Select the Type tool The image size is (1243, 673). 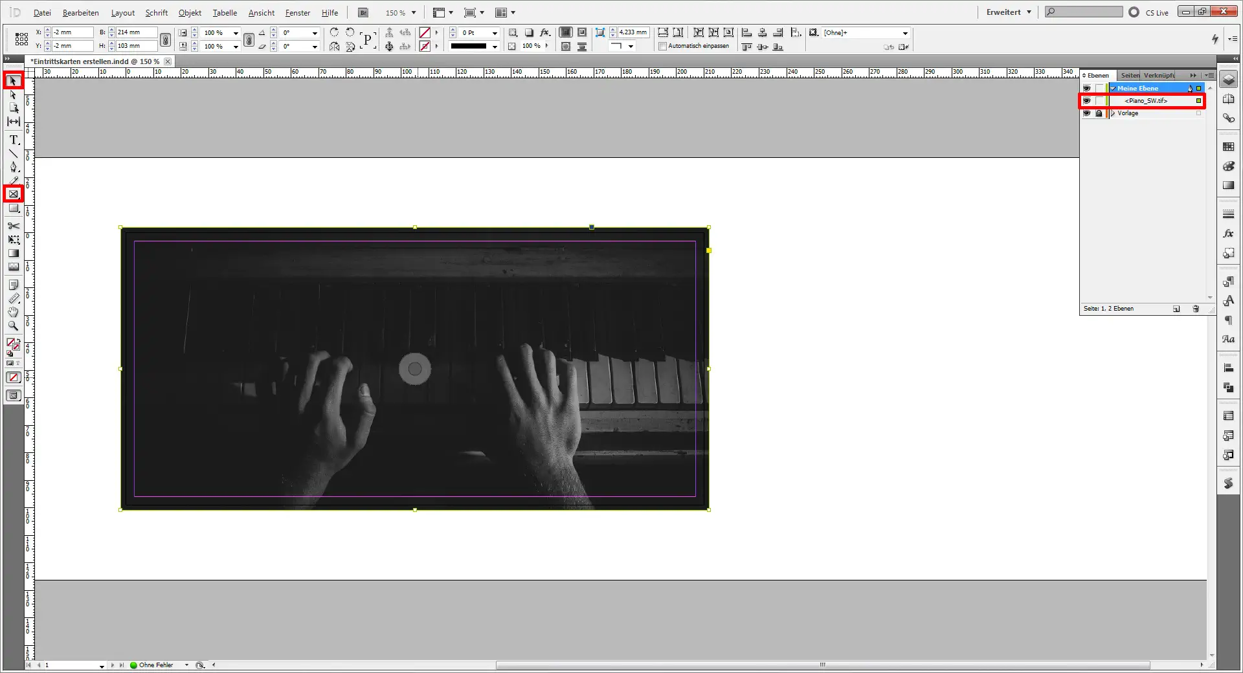pos(12,140)
